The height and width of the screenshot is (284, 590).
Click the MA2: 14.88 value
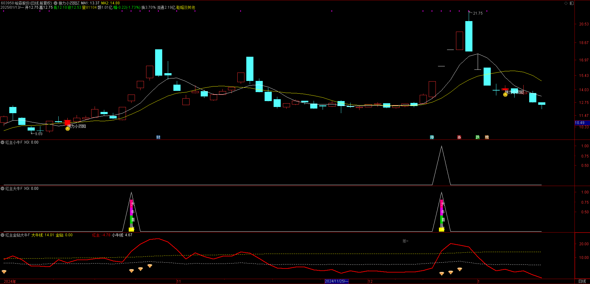pyautogui.click(x=110, y=3)
